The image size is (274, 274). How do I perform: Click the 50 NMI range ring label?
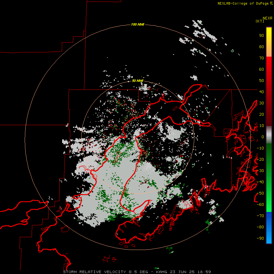point(138,81)
